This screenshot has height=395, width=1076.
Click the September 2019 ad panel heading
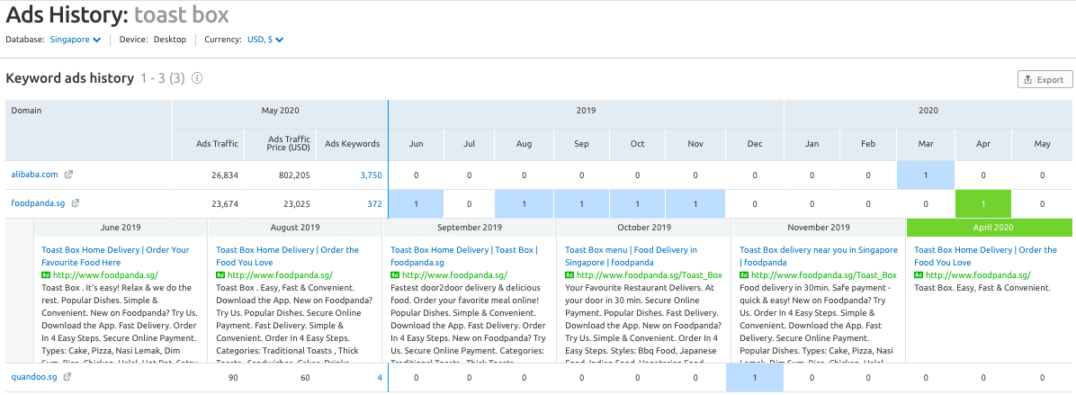470,227
